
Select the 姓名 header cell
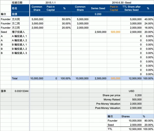[x=20, y=8]
